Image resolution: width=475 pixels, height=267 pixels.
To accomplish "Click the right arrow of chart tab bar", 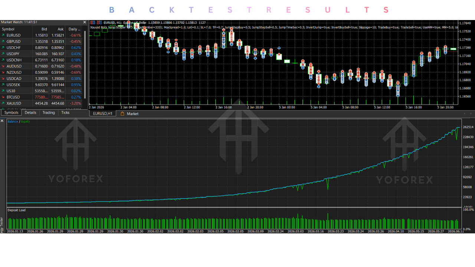I will tap(471, 113).
